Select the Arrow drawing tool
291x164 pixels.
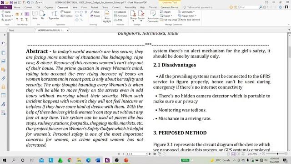[81, 16]
